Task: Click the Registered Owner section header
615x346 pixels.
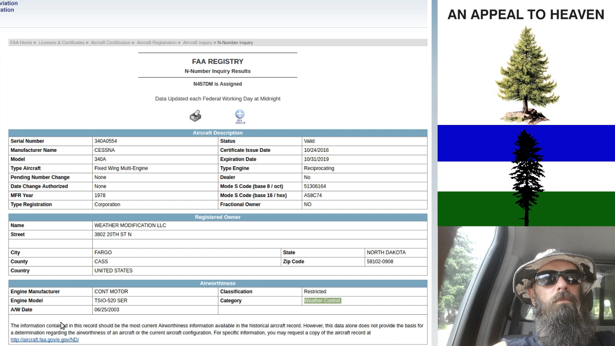Action: click(x=218, y=217)
